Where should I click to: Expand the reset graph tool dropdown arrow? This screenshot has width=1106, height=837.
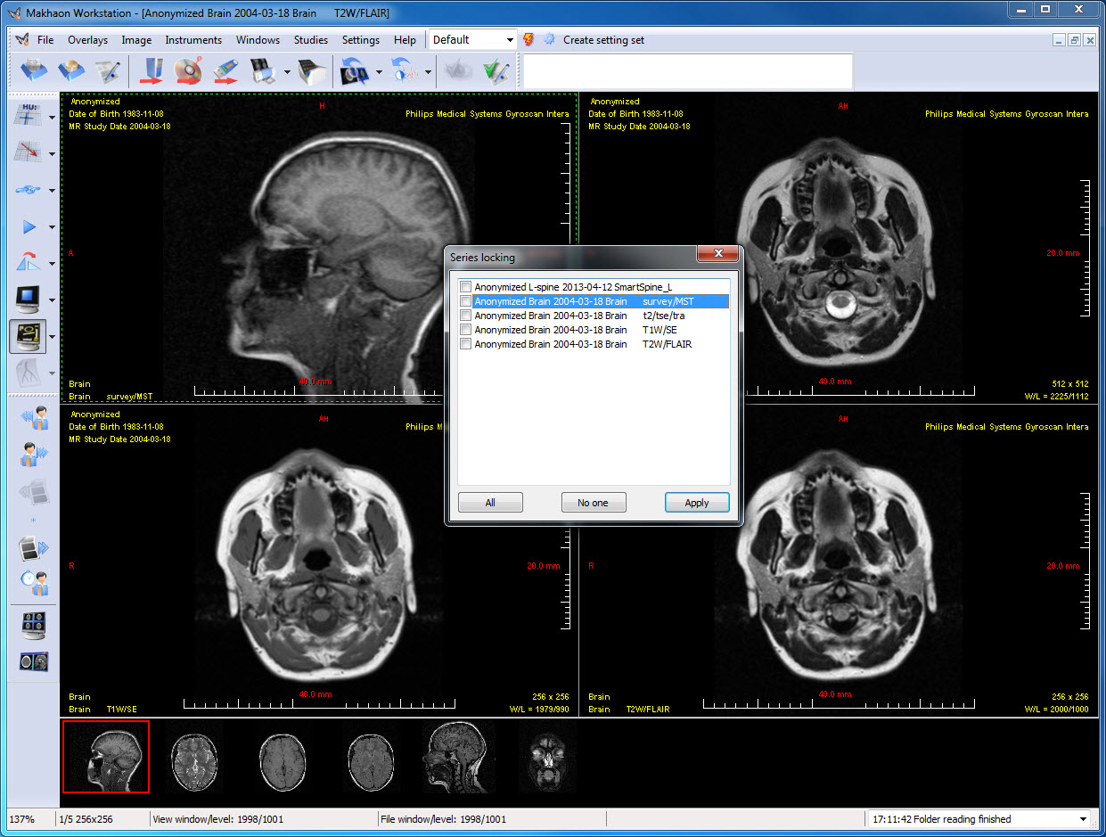(429, 71)
